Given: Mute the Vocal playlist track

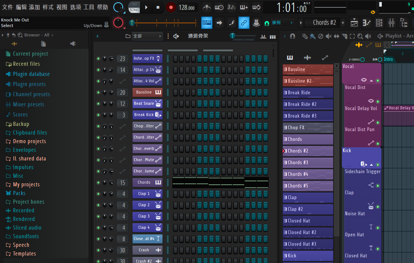Looking at the screenshot, I should pos(378,80).
